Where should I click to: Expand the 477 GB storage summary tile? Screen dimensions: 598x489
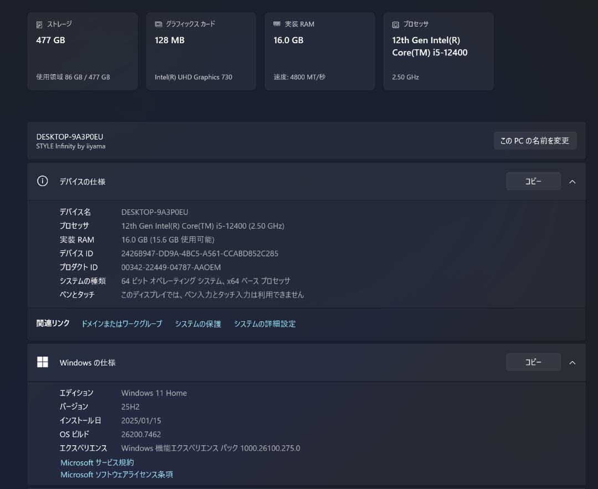click(82, 50)
